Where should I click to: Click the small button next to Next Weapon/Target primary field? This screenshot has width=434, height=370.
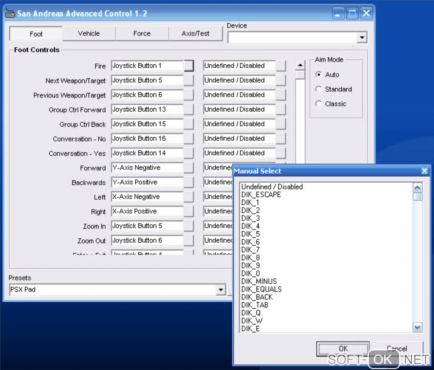pos(189,80)
